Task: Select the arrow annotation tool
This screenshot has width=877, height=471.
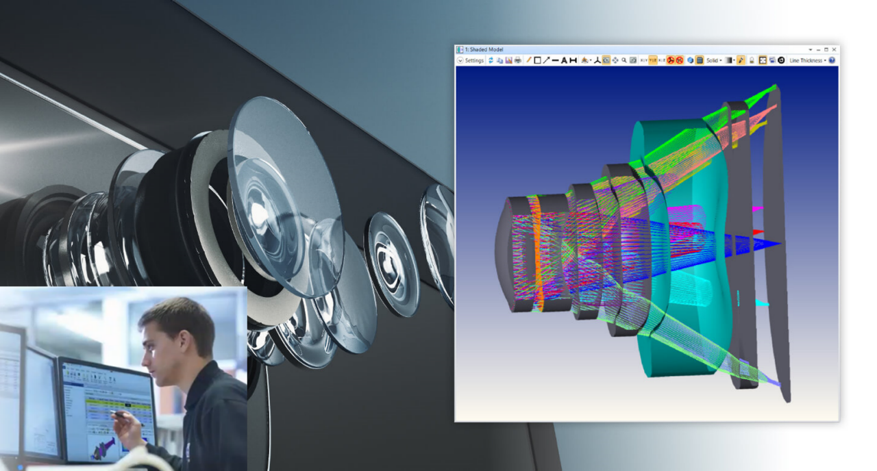Action: (545, 60)
